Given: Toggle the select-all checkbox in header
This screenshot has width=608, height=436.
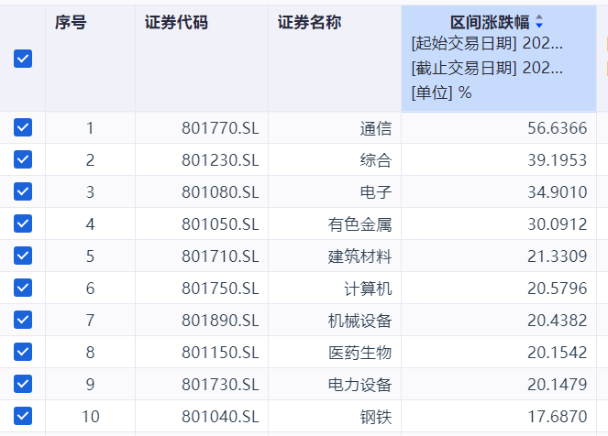Looking at the screenshot, I should (23, 59).
